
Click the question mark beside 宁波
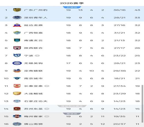[x=37, y=56]
